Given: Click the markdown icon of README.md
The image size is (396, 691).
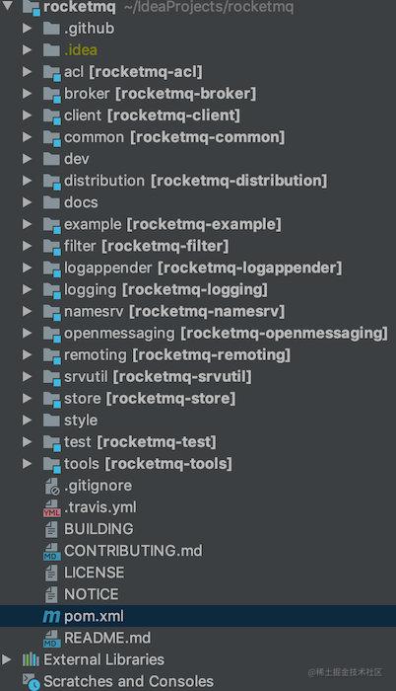Looking at the screenshot, I should pos(52,639).
